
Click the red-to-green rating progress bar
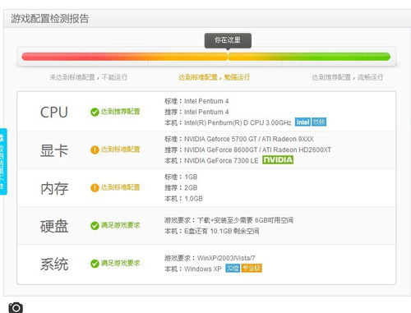click(205, 57)
